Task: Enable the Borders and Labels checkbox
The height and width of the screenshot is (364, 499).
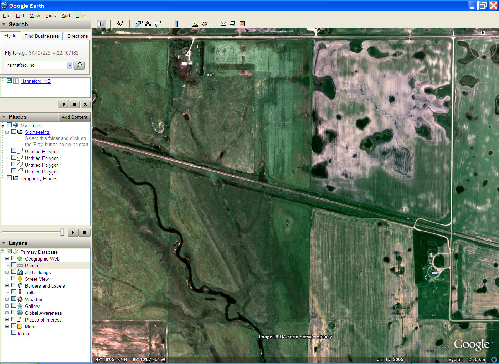Action: coord(14,285)
